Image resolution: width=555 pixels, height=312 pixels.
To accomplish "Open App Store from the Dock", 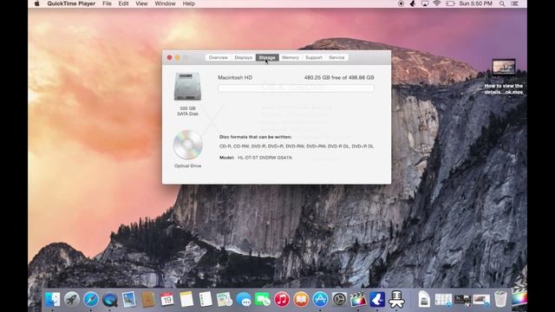I will point(320,300).
